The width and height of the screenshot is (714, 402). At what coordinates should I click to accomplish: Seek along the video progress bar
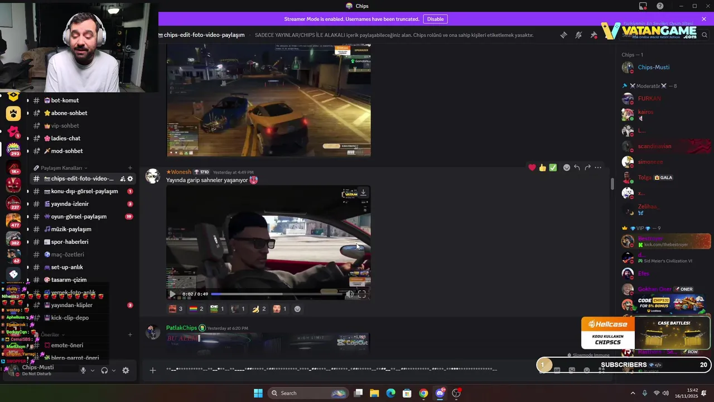pos(276,294)
